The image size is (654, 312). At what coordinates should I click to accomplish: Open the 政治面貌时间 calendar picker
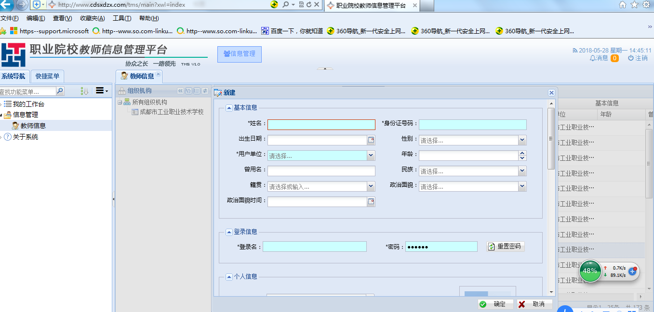tap(371, 202)
